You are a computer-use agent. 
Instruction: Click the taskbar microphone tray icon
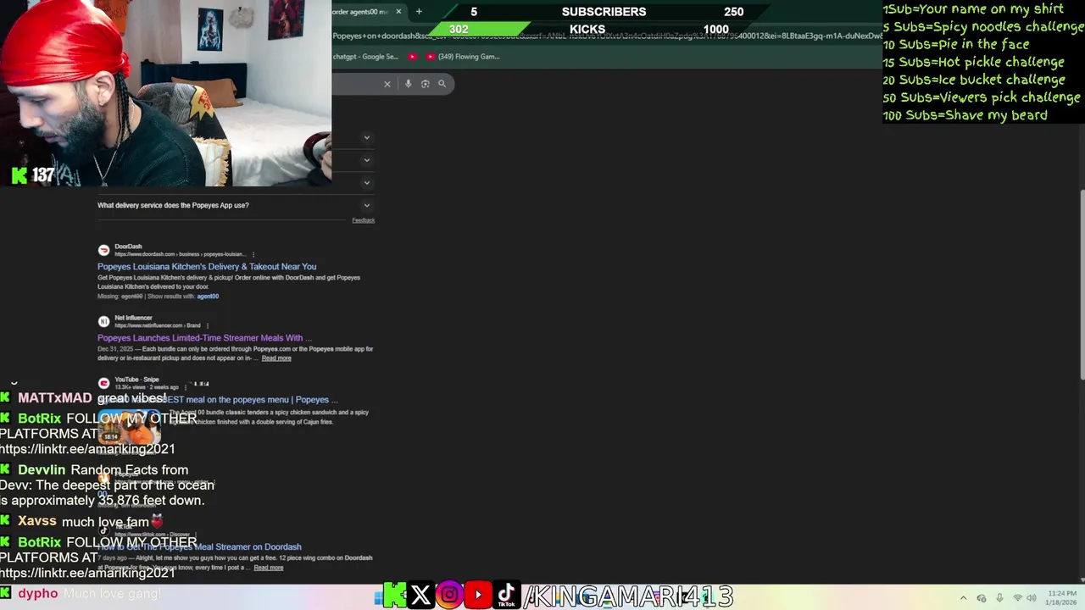pos(999,598)
